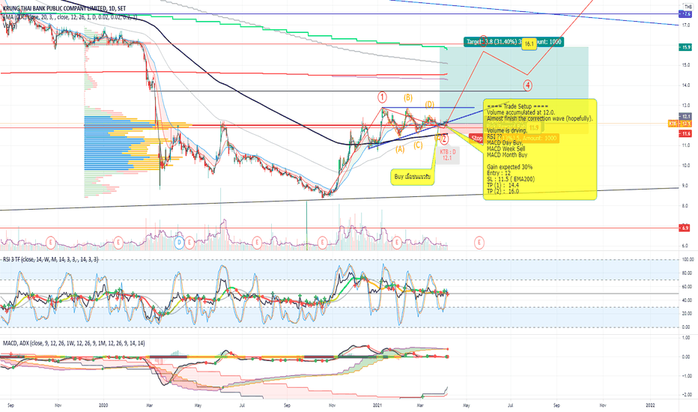
Task: Click the gray 'KTB : D 12.1' tooltip
Action: 447,154
